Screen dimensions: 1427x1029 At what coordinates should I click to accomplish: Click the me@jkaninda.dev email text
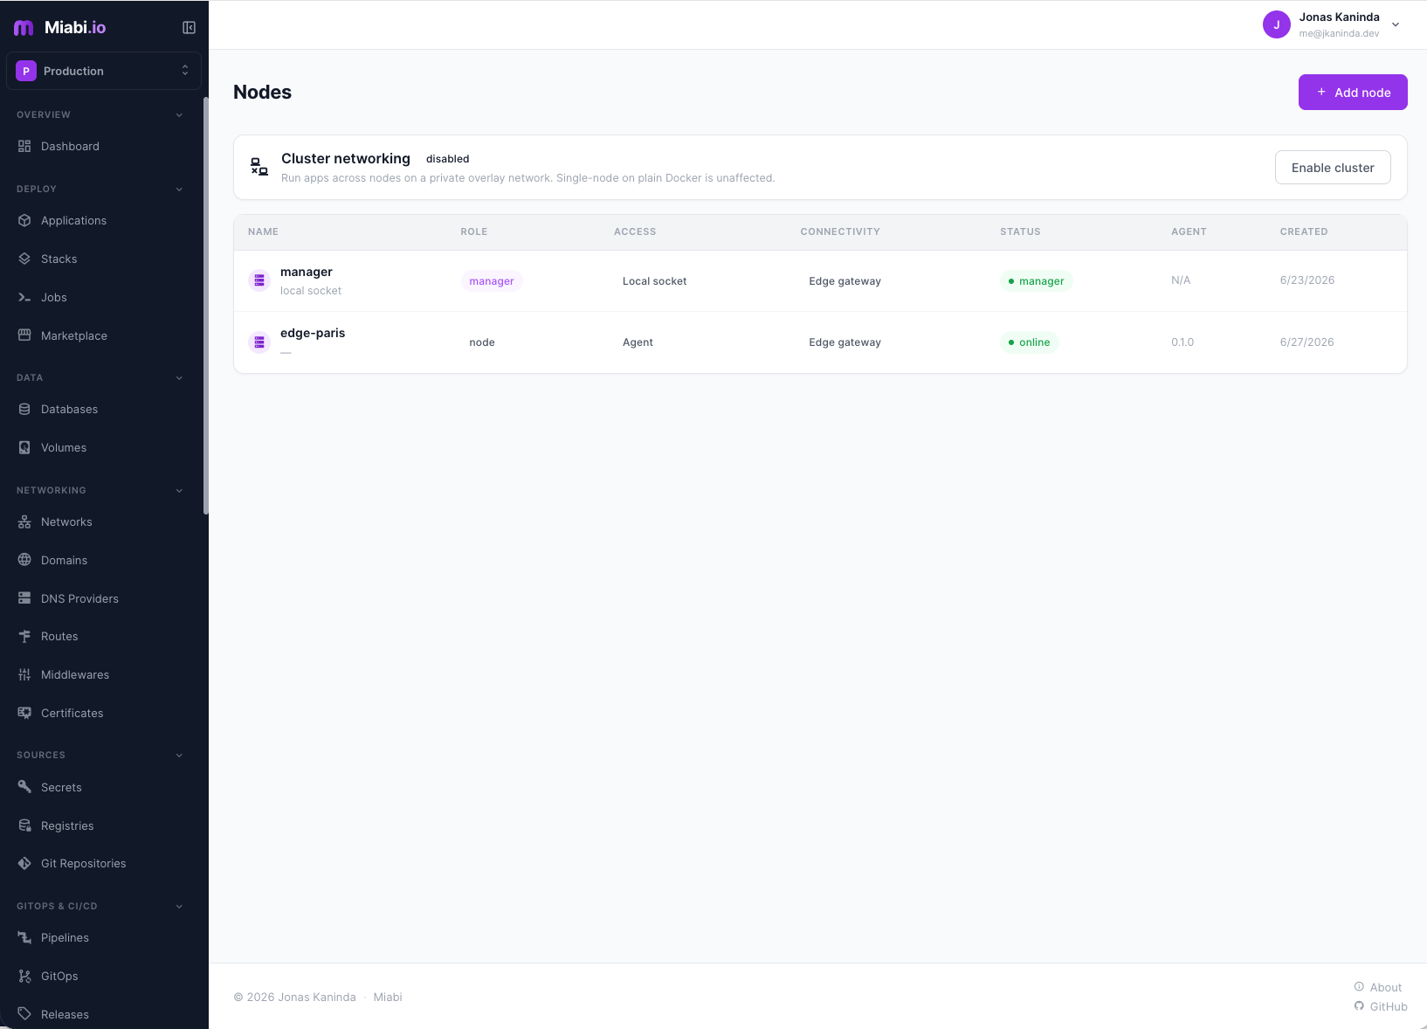click(x=1339, y=34)
